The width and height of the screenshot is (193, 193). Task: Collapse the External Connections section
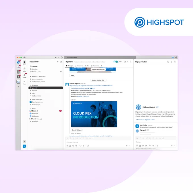pyautogui.click(x=31, y=76)
